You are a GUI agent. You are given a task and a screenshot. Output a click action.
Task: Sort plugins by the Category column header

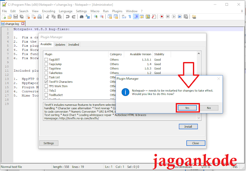[116, 54]
